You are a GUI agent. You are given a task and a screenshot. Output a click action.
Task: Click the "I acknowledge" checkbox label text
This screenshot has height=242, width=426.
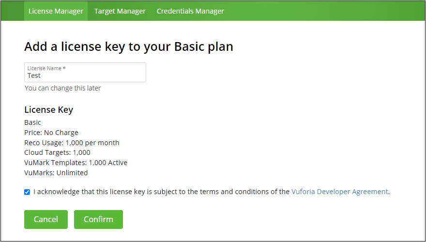160,192
